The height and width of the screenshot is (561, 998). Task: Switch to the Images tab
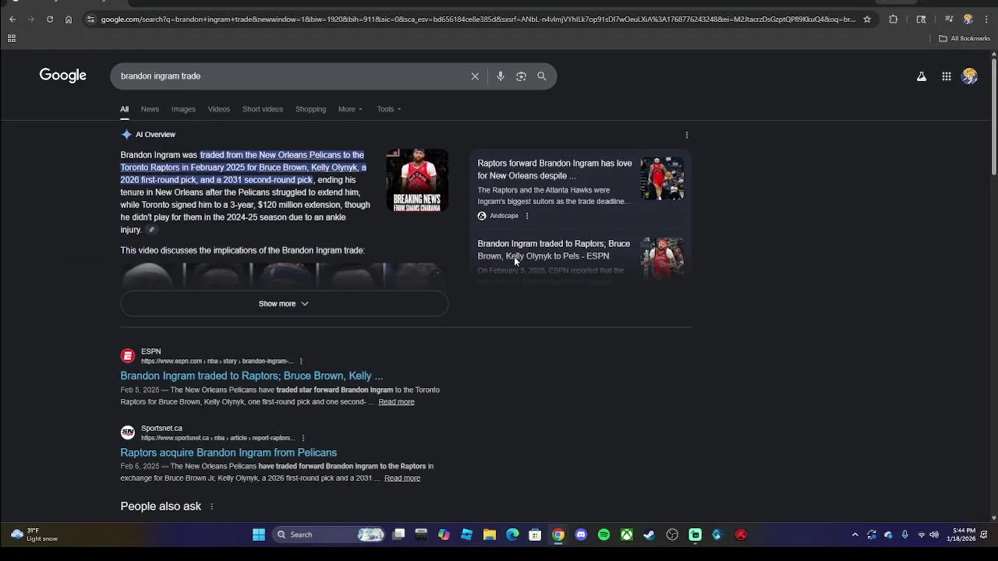point(183,109)
